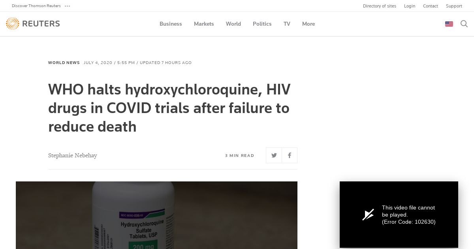This screenshot has width=474, height=249.
Task: Open the Contact page link
Action: click(x=431, y=6)
